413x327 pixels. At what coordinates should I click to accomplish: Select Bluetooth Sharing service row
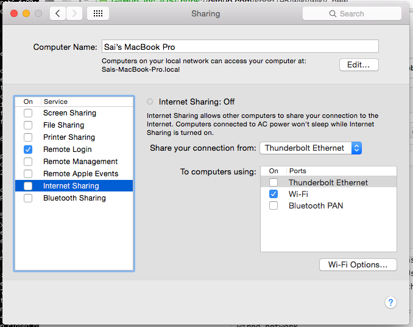coord(74,198)
